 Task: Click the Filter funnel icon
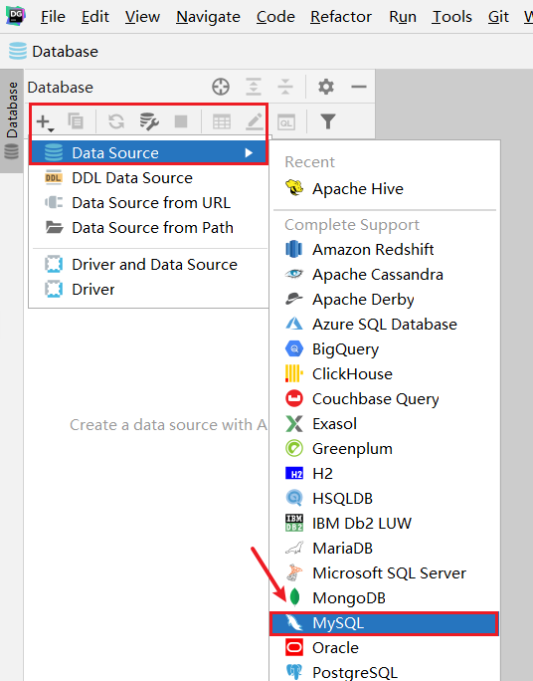[328, 121]
